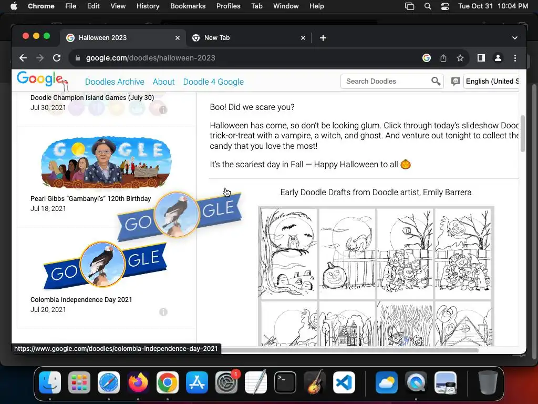This screenshot has width=538, height=404.
Task: Open the Trash in the Dock
Action: pos(488,382)
